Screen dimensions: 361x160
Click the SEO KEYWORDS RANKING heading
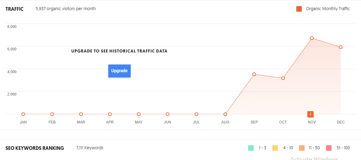tap(35, 148)
